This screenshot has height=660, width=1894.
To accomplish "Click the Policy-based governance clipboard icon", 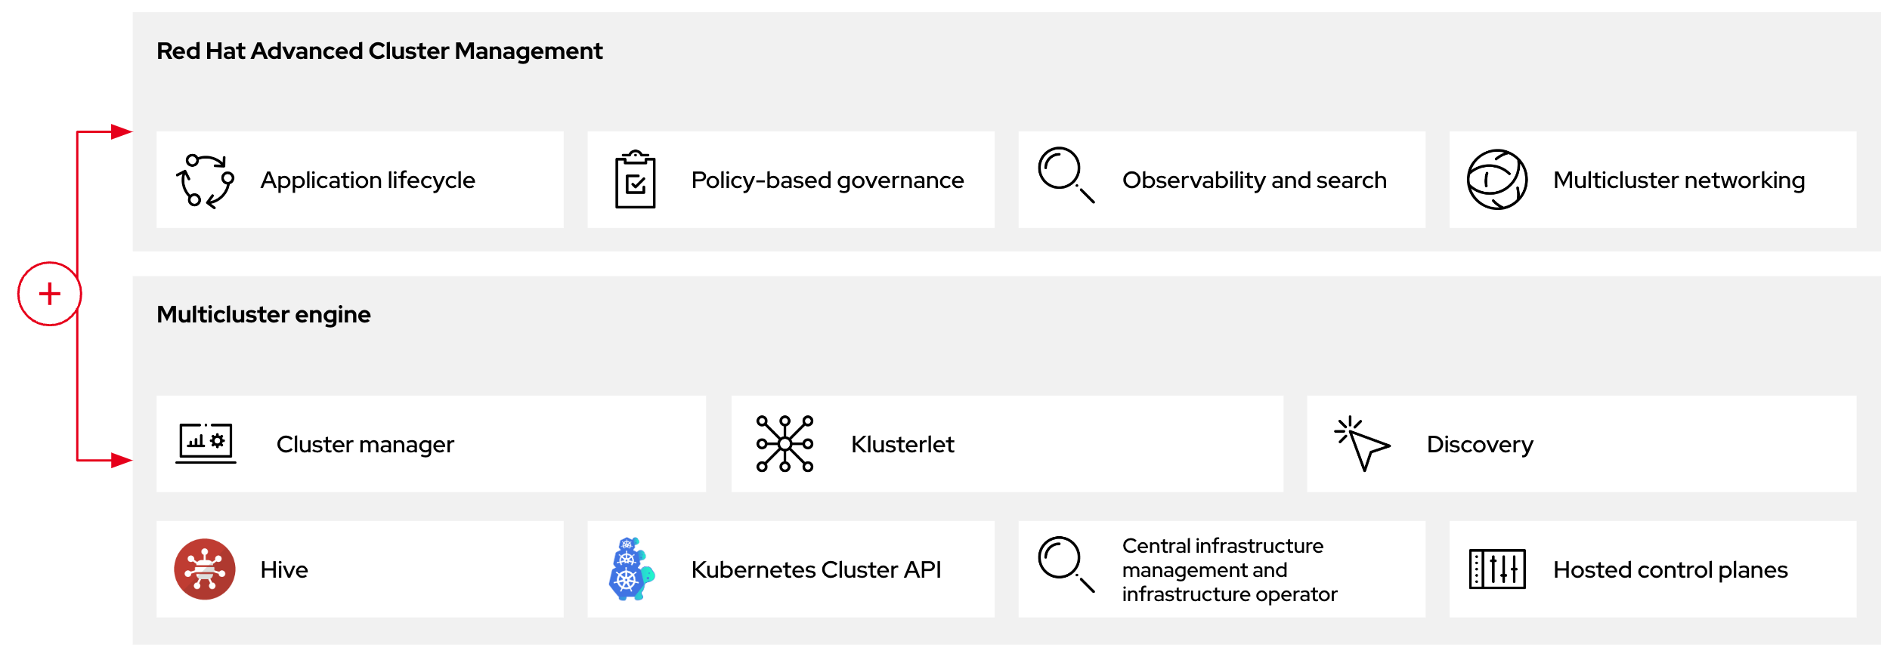I will (635, 180).
